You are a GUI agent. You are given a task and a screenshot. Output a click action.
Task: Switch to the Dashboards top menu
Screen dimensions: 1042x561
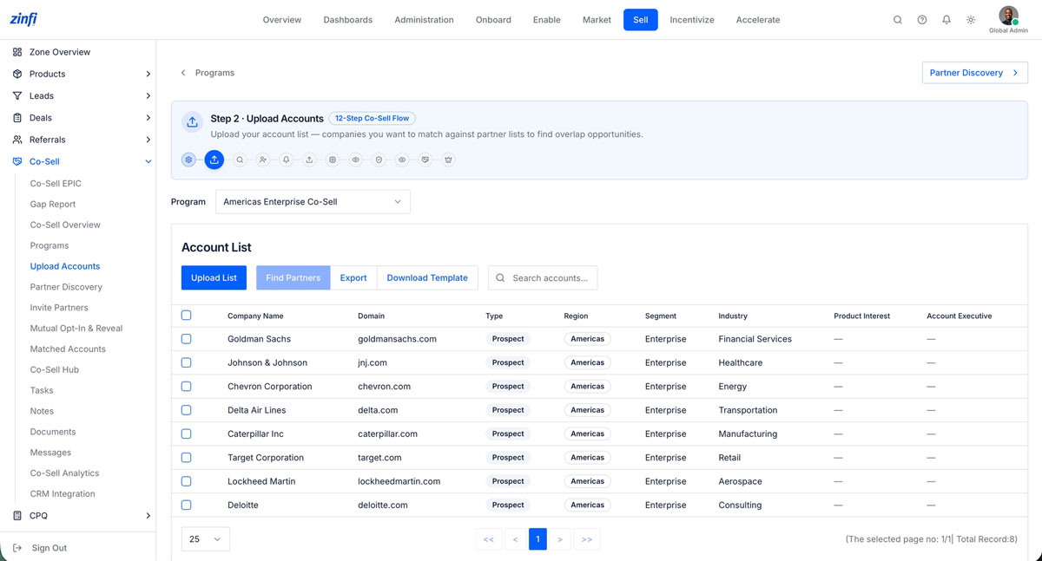coord(347,20)
